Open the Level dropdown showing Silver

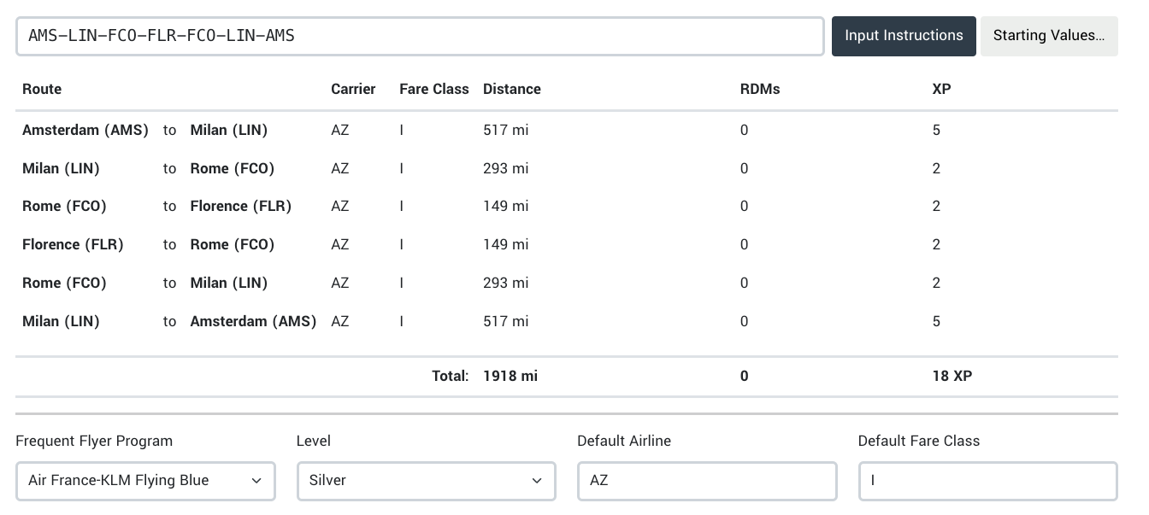tap(426, 481)
